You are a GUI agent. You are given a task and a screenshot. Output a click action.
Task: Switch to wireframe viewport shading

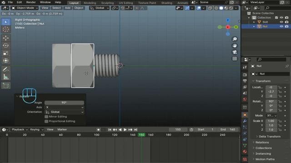coord(216,8)
